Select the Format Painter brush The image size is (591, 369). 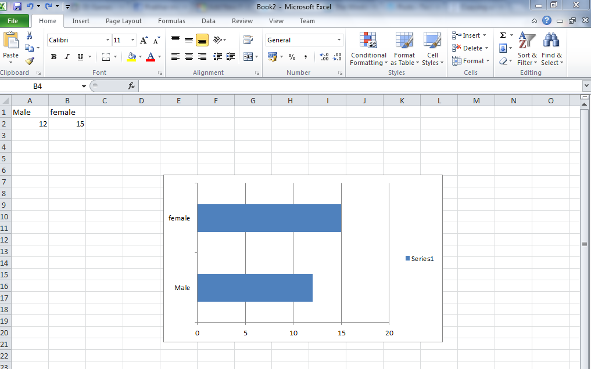[x=30, y=60]
